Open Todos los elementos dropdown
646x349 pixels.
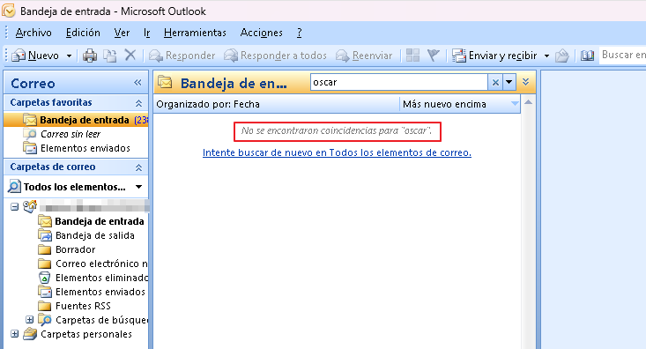click(x=139, y=187)
